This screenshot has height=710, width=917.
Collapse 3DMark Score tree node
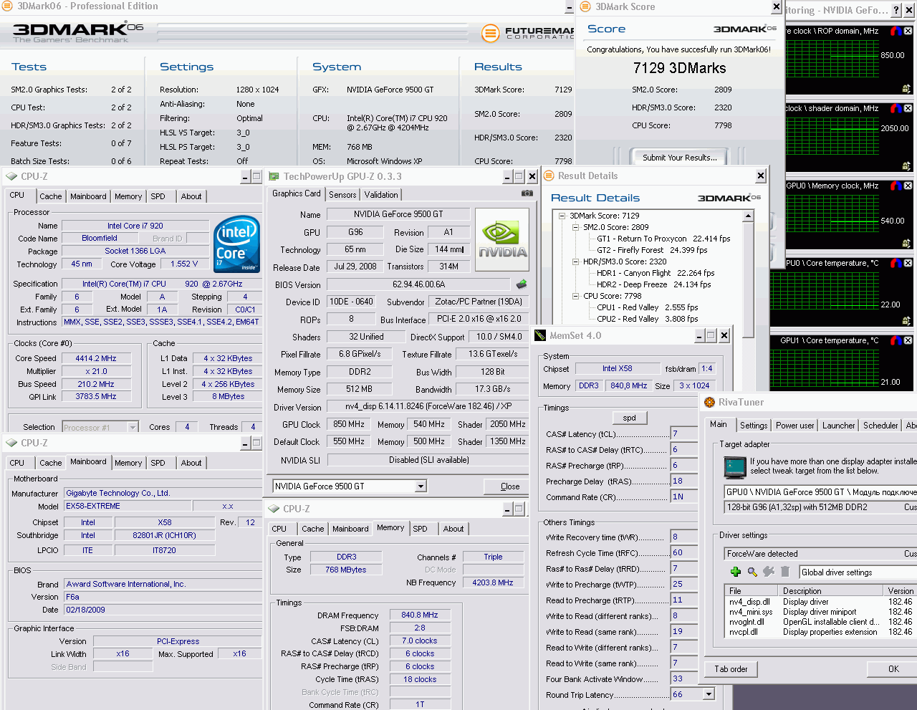[562, 216]
